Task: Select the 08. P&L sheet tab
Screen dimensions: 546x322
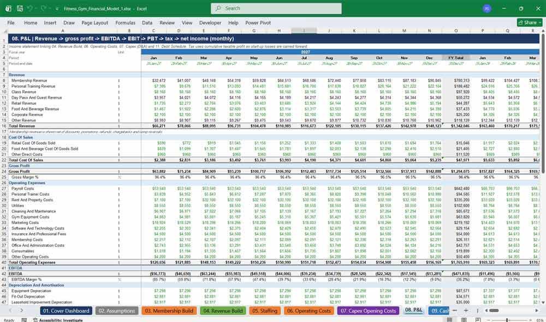Action: 413,310
